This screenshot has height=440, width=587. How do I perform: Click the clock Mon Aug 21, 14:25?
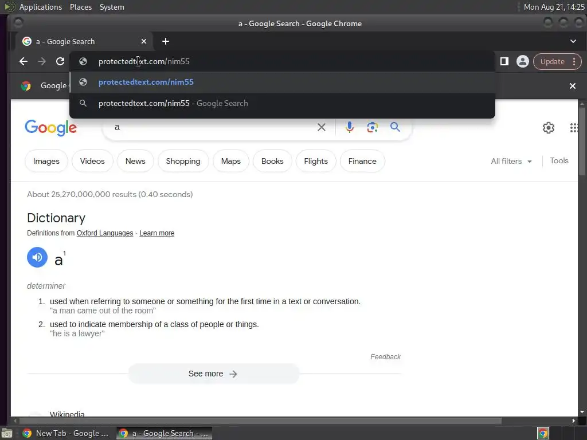pyautogui.click(x=554, y=7)
